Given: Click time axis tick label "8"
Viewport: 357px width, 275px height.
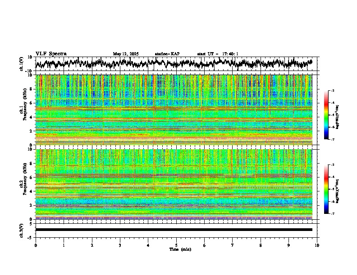Looking at the screenshot, I should (261, 245).
